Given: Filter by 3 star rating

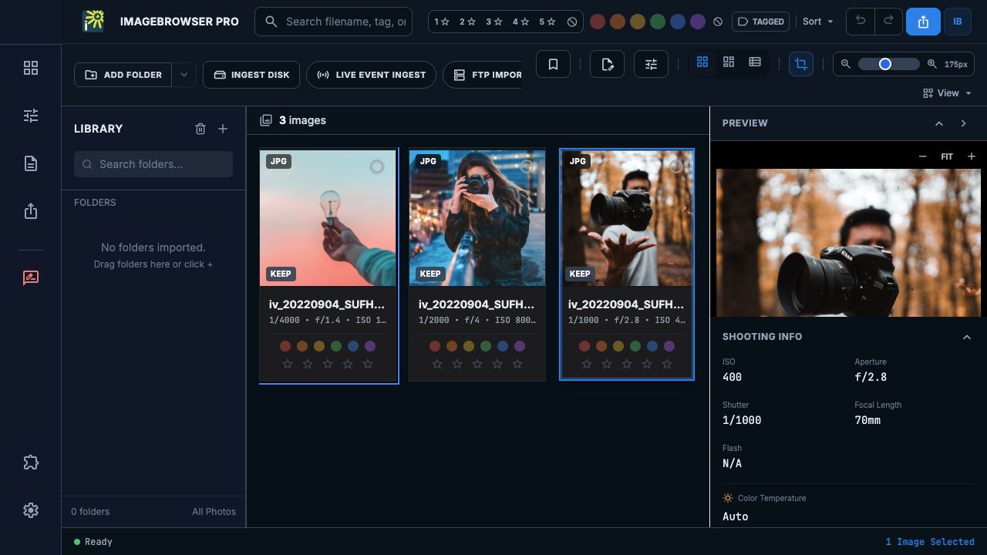Looking at the screenshot, I should (x=494, y=22).
